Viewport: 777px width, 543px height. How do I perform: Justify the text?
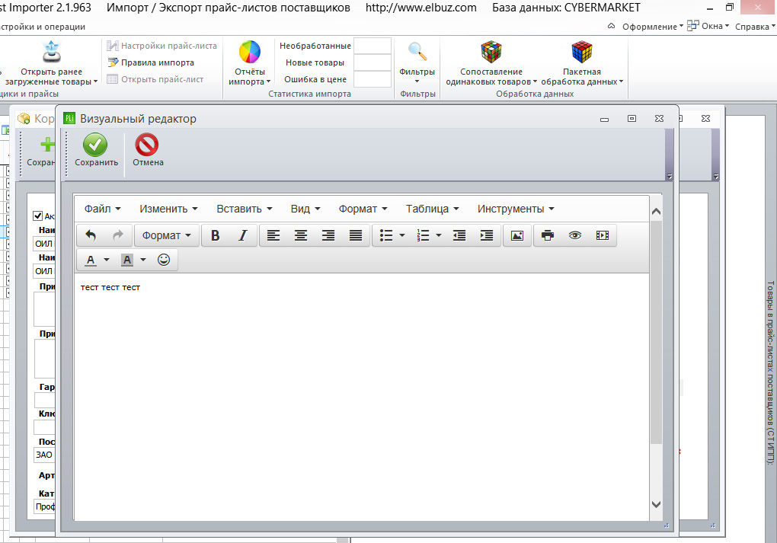(355, 235)
